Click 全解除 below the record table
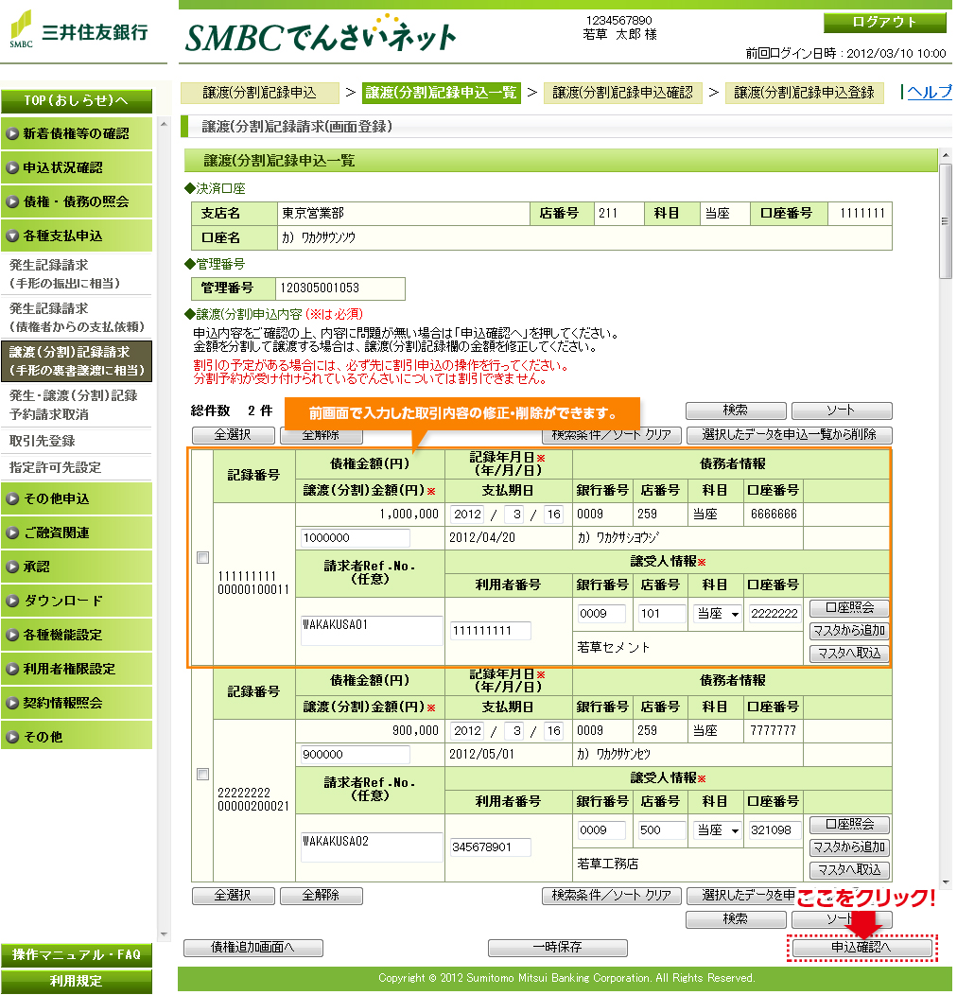The image size is (957, 995). pos(322,896)
